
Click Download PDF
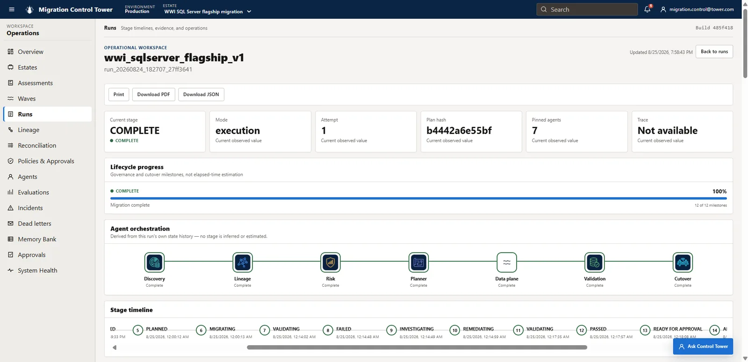[x=153, y=94]
